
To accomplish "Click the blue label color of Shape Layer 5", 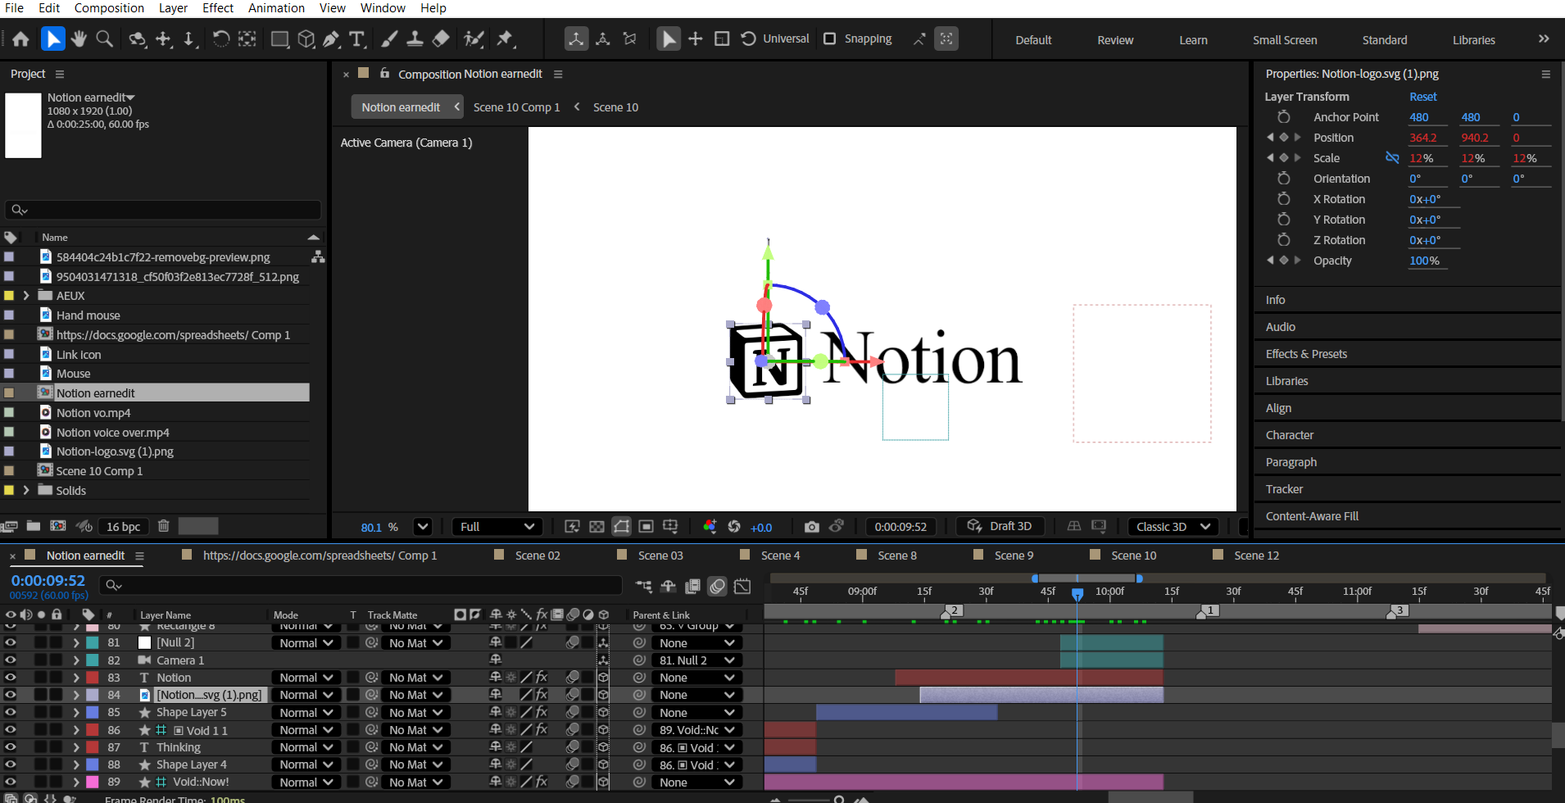I will tap(93, 713).
